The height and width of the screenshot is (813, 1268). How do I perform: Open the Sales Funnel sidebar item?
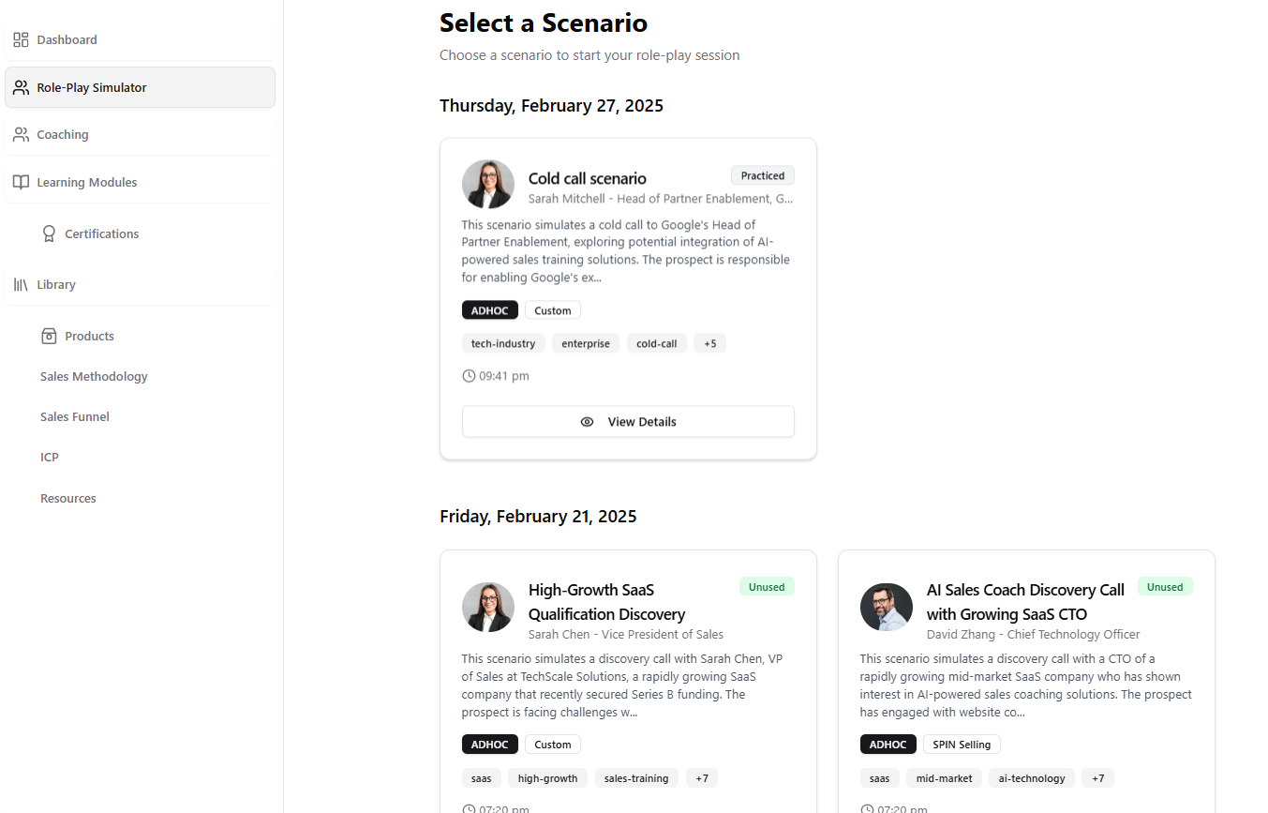click(x=75, y=416)
